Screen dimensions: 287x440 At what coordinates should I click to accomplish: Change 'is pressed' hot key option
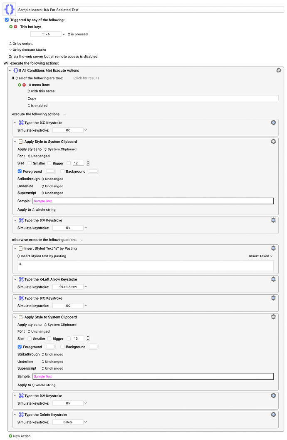point(78,34)
